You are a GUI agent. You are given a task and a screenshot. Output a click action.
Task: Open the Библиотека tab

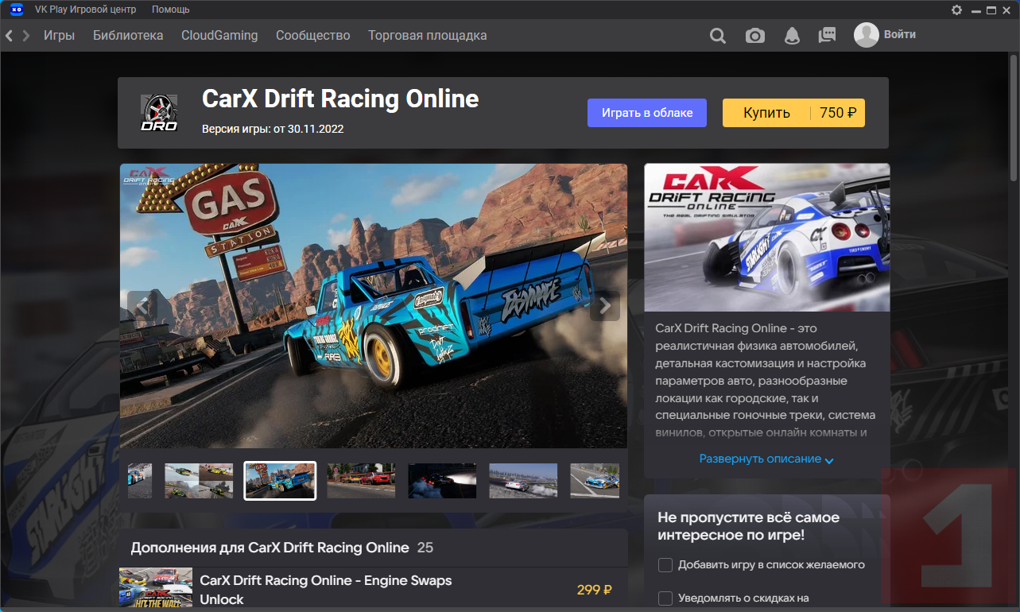tap(128, 36)
